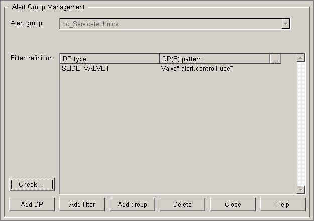Select the SLIDE_VALVE1 entry in the table
Image resolution: width=314 pixels, height=221 pixels.
coord(85,68)
